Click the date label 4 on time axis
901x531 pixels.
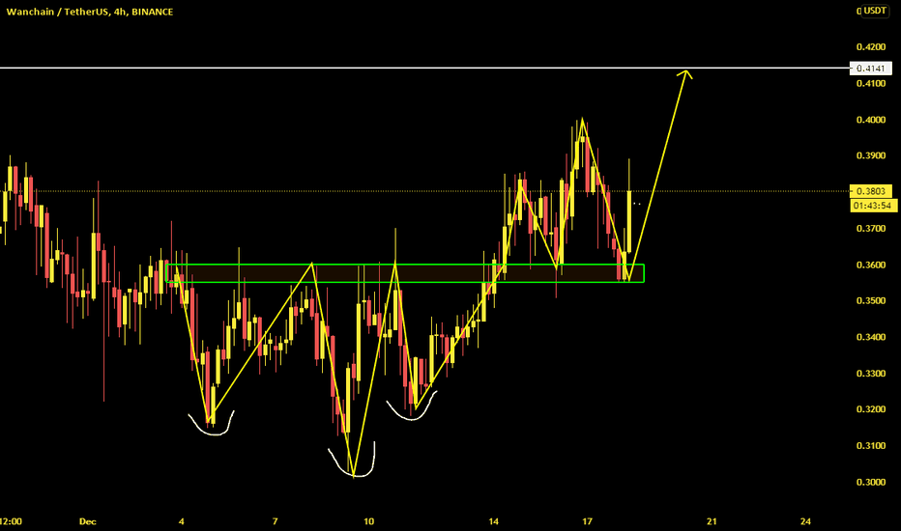point(182,521)
